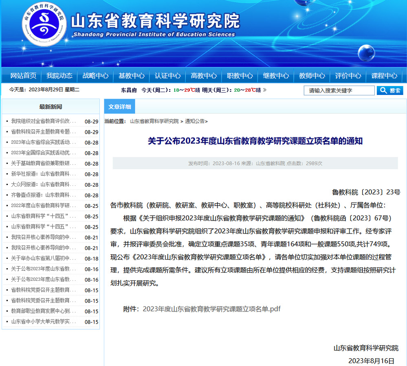Focus the search keyword input field
Viewport: 407px width, 366px height.
(x=339, y=90)
